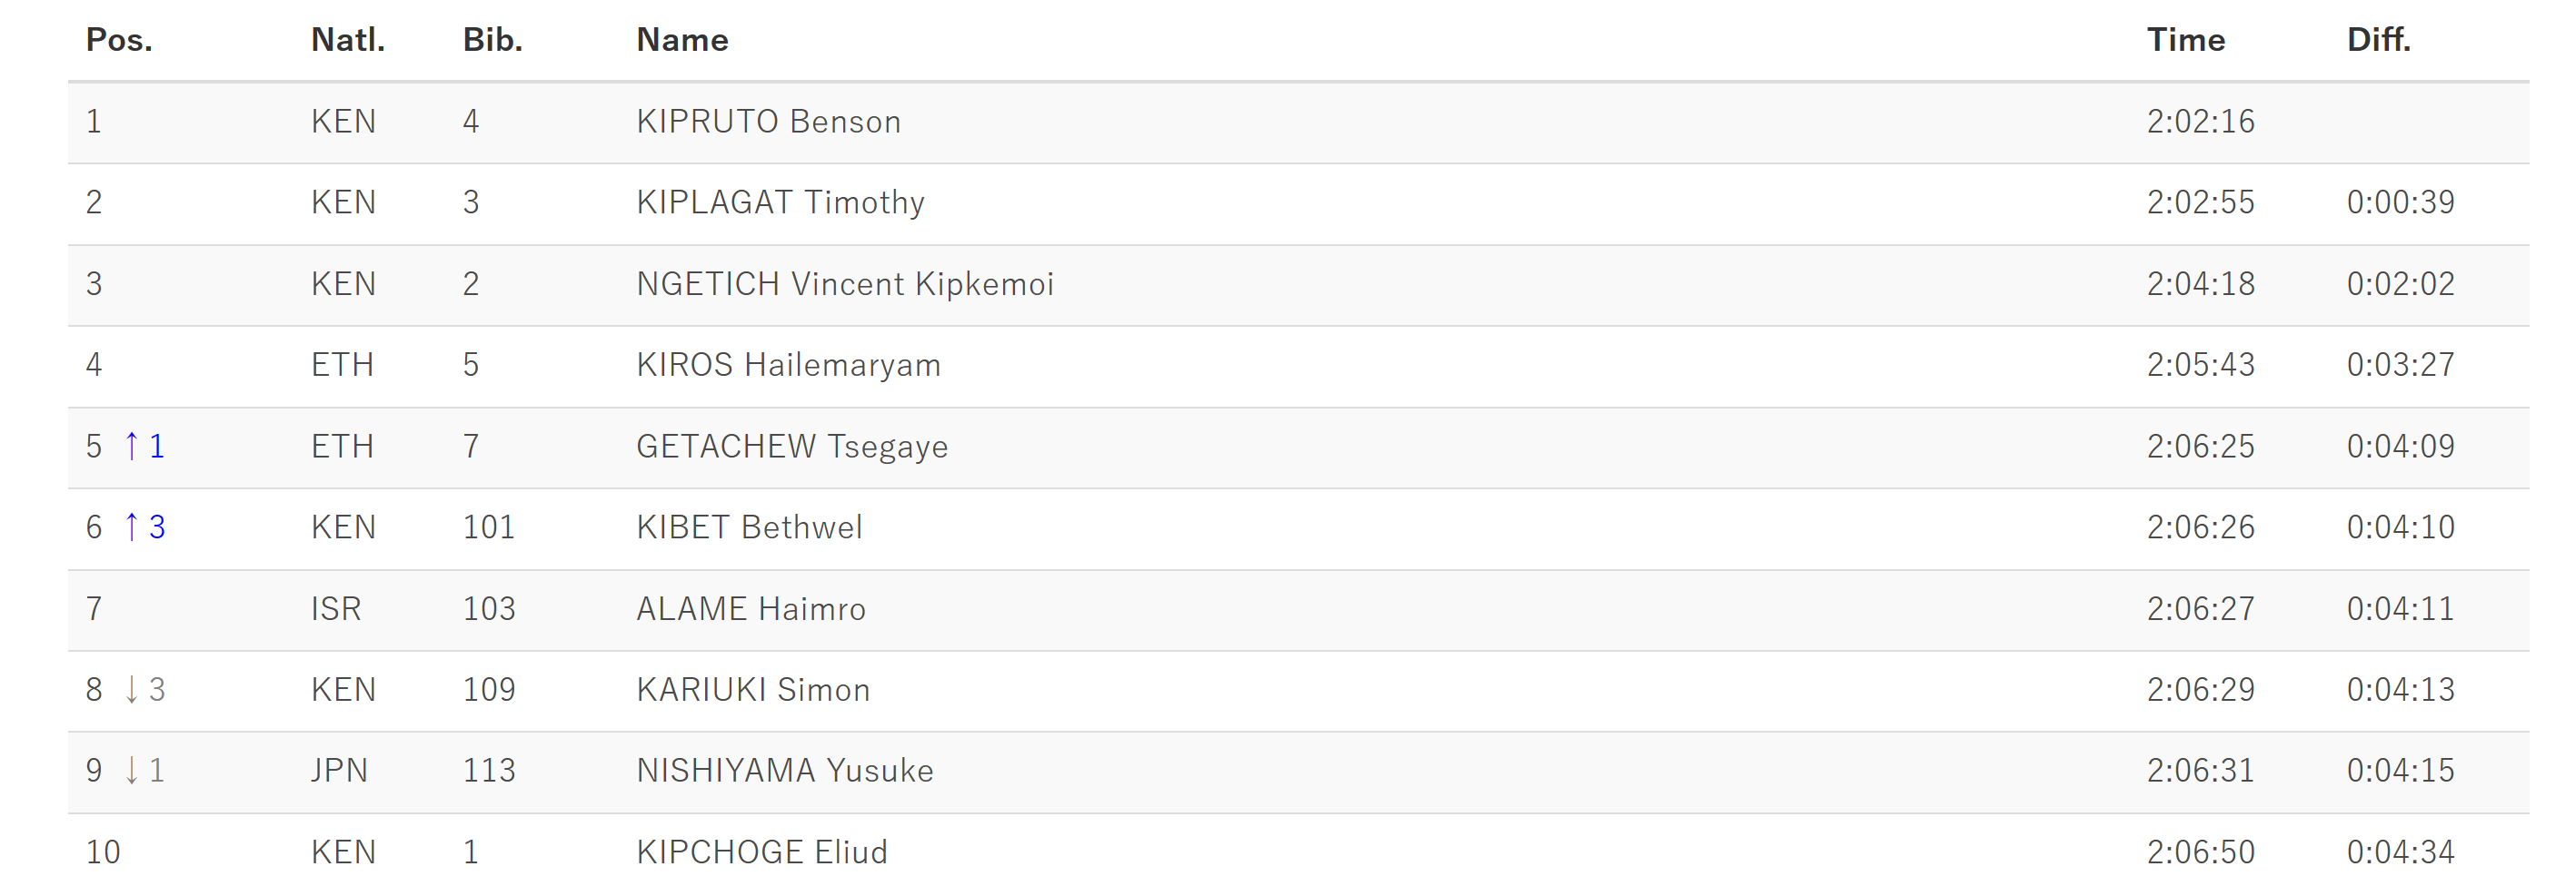Select KIPLAGAT Timothy in the results

781,202
